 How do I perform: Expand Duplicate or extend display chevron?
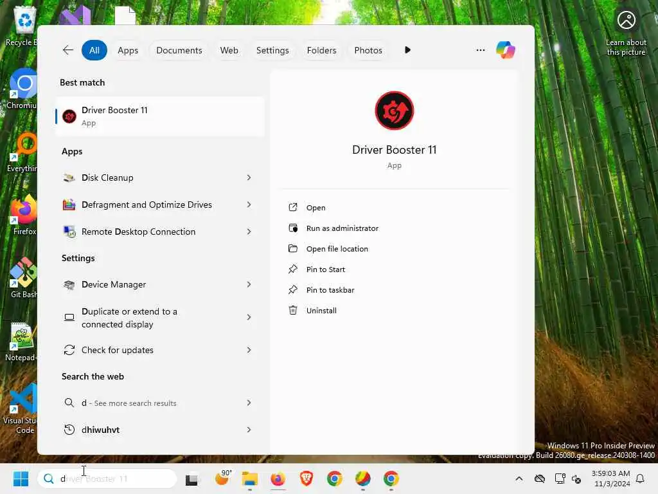pyautogui.click(x=249, y=317)
